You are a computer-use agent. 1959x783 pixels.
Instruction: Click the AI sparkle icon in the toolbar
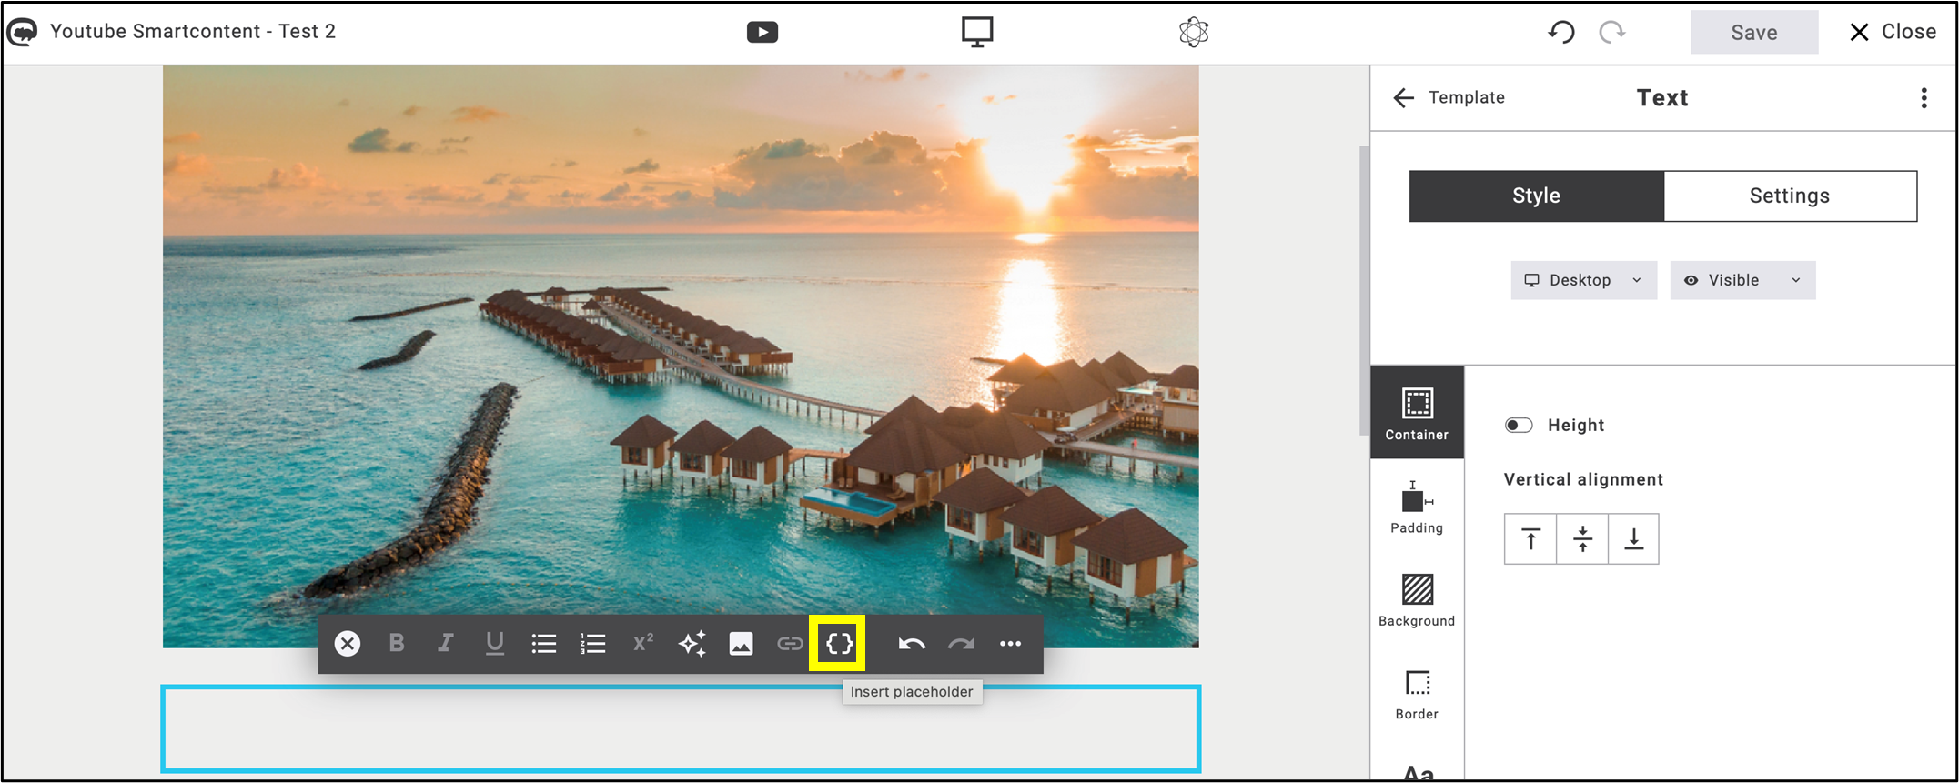point(692,644)
